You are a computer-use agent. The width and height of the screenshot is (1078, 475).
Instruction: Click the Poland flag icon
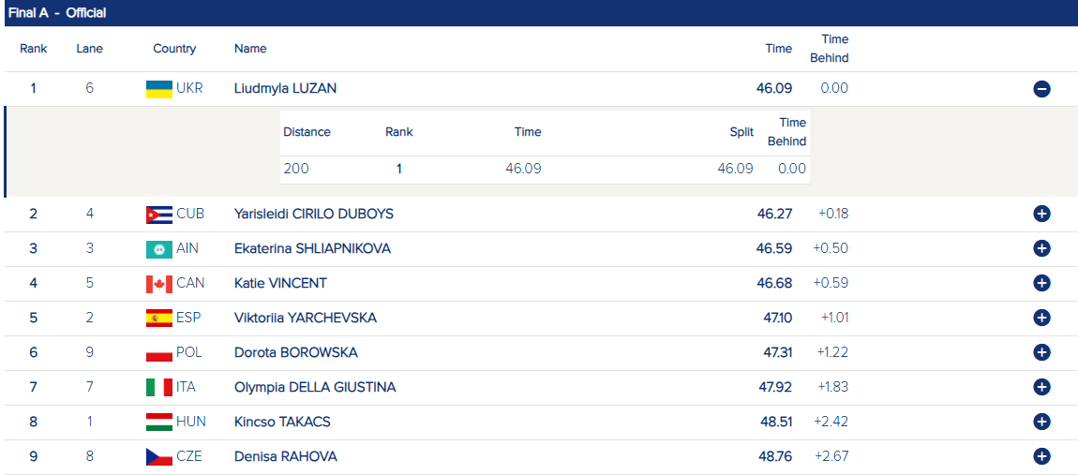click(158, 353)
